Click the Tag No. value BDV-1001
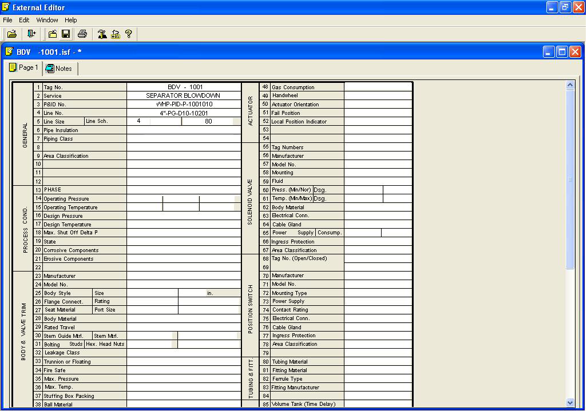This screenshot has height=411, width=587. click(x=184, y=87)
